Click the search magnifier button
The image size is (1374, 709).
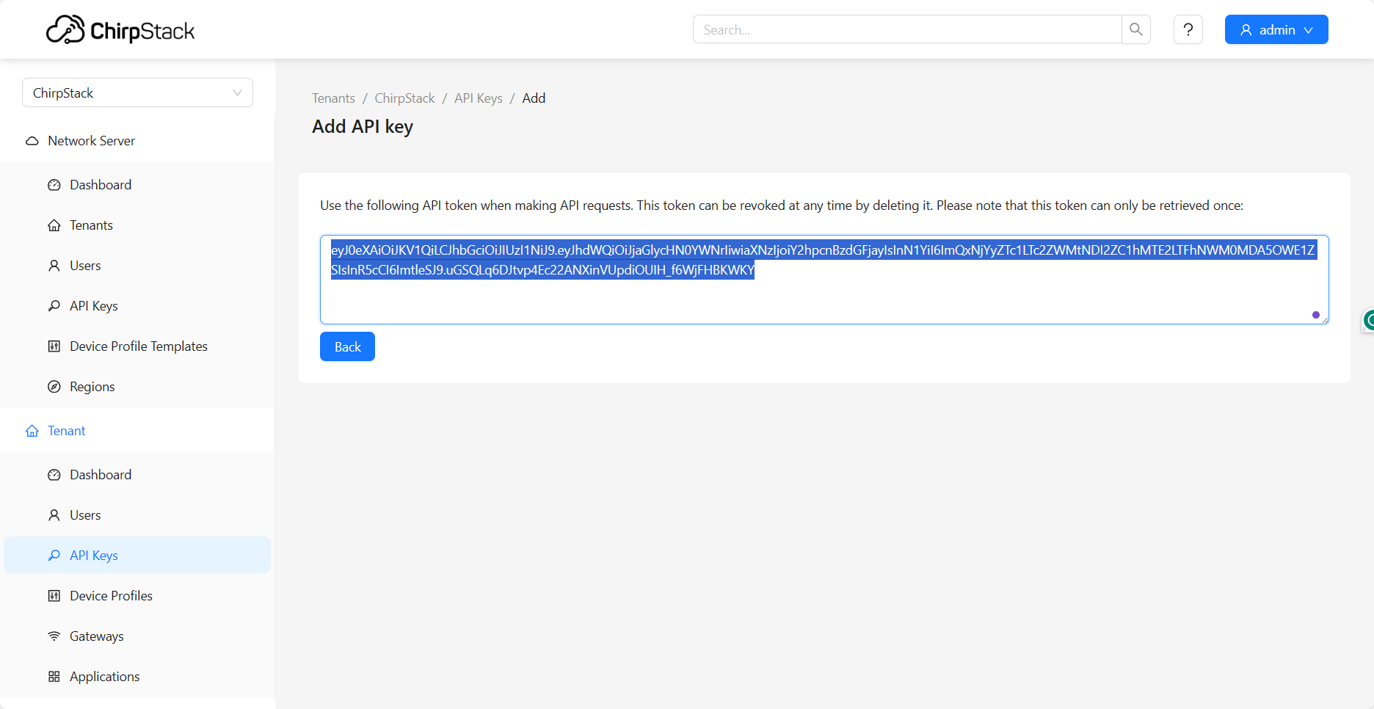[x=1135, y=29]
